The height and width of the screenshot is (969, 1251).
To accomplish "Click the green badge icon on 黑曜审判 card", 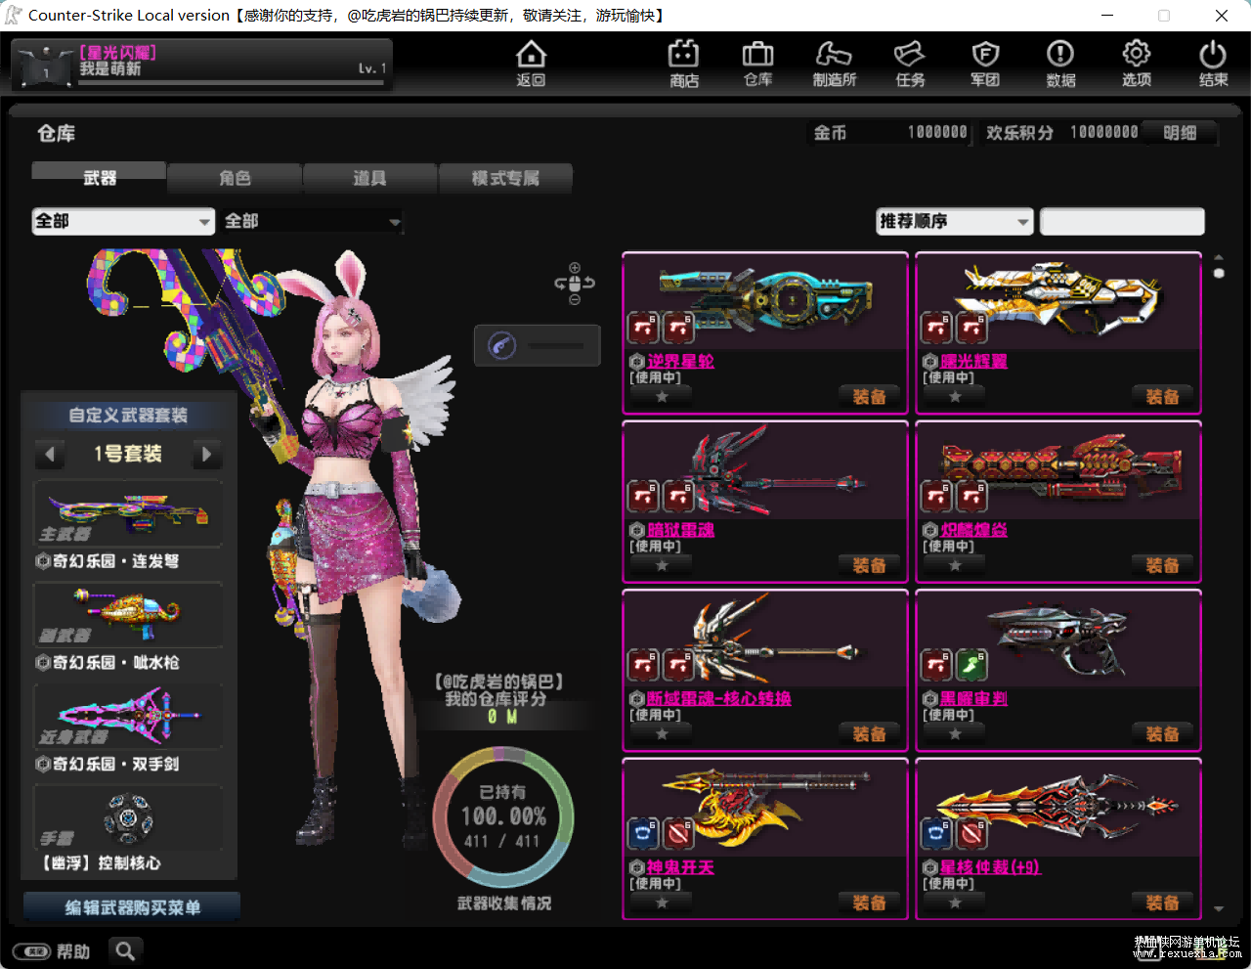I will point(971,665).
